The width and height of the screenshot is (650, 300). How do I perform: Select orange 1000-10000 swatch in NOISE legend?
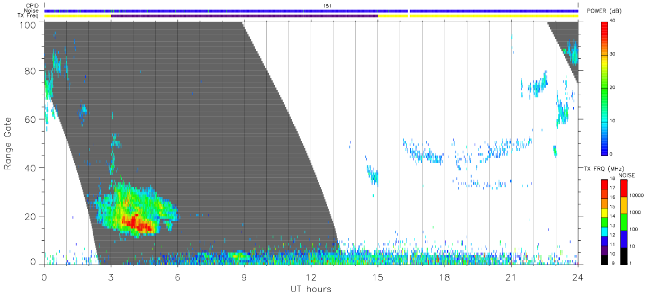(x=624, y=205)
